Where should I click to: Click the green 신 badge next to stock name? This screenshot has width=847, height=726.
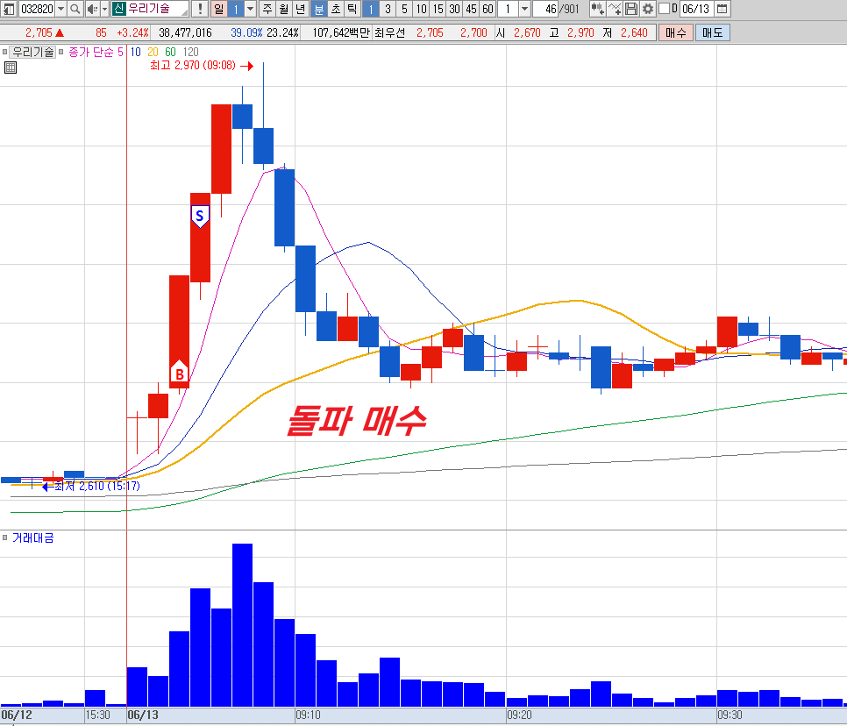coord(119,9)
